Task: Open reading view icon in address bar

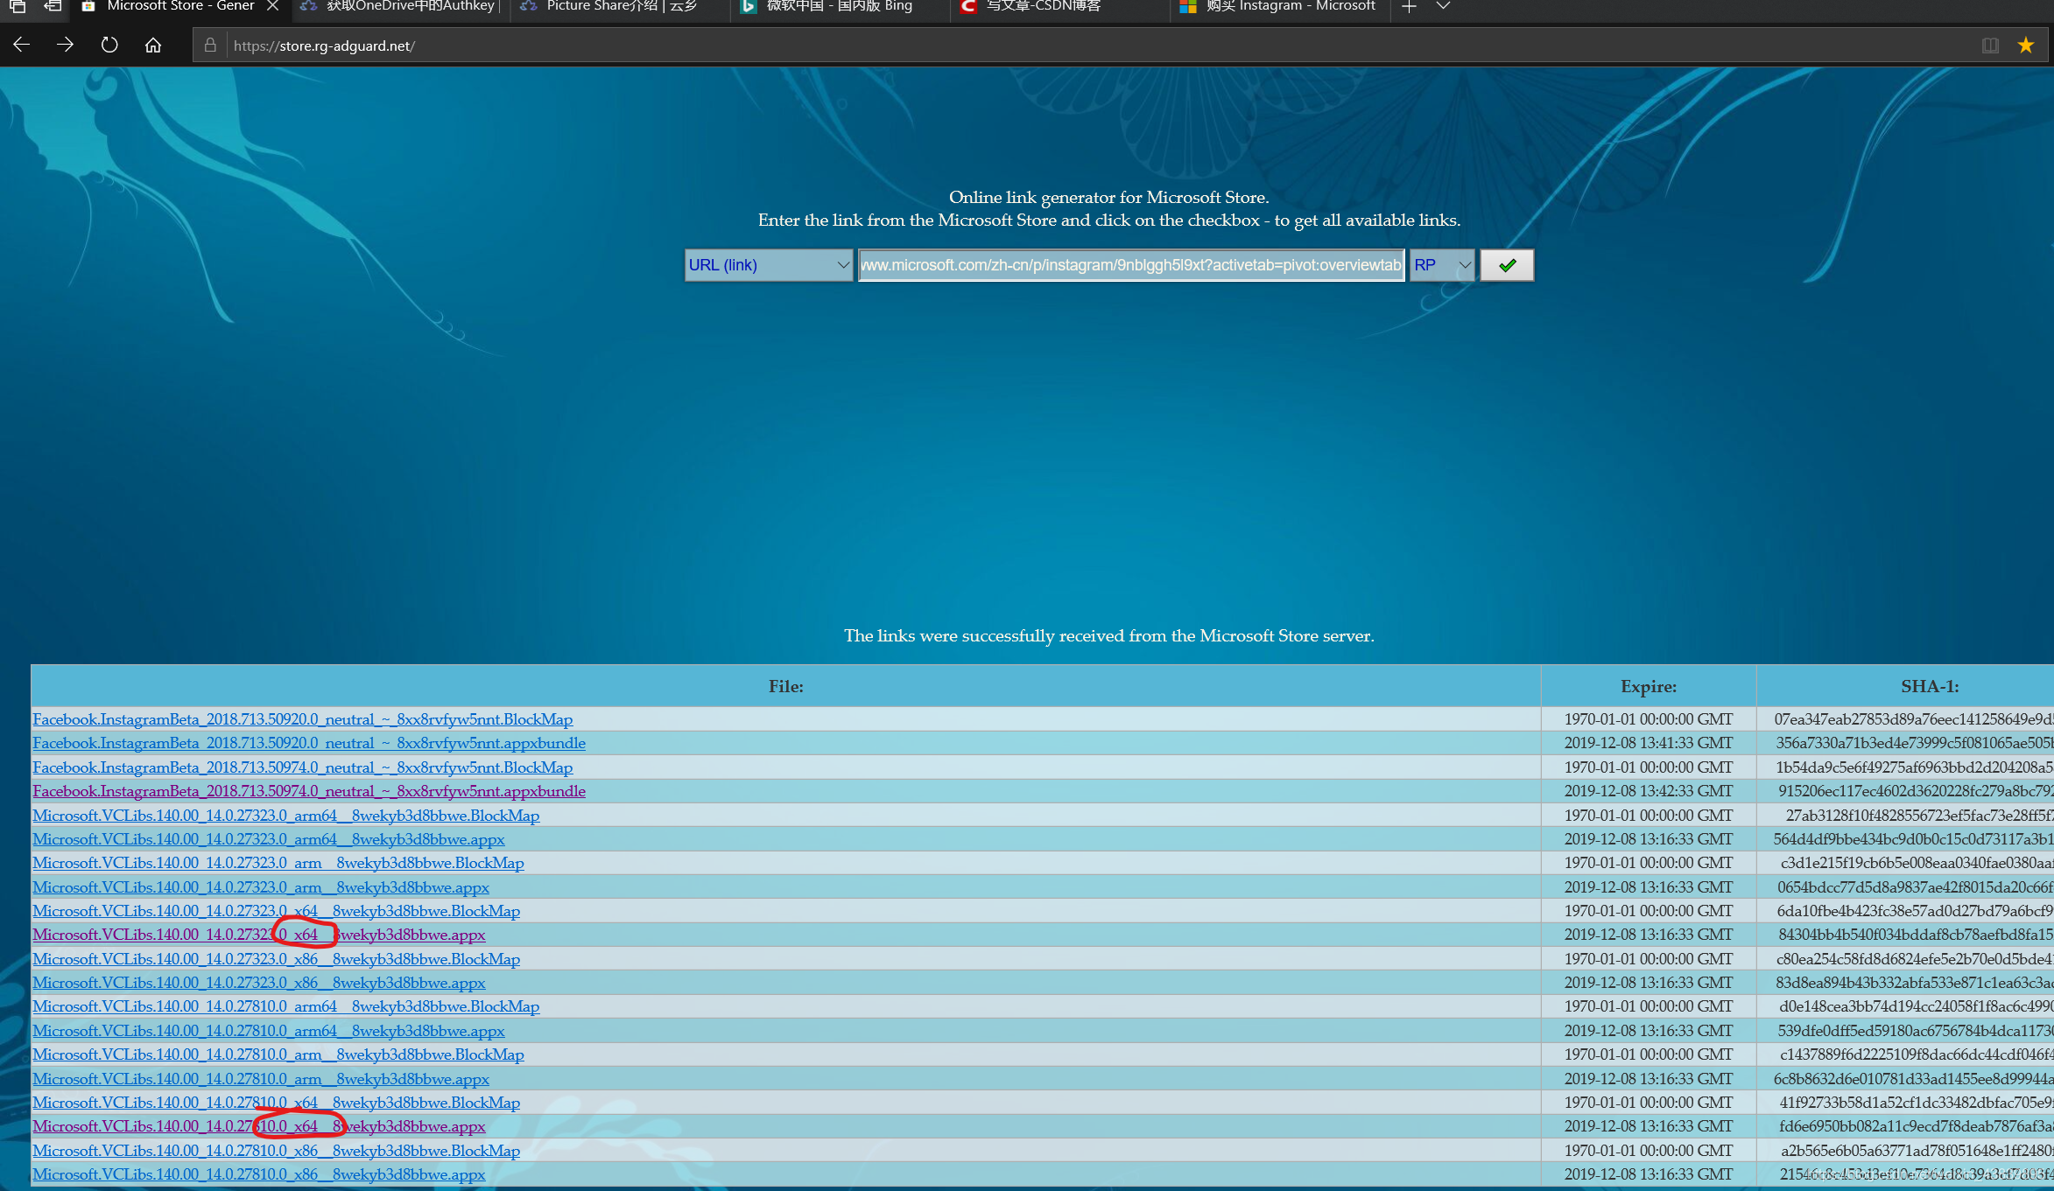Action: coord(1990,46)
